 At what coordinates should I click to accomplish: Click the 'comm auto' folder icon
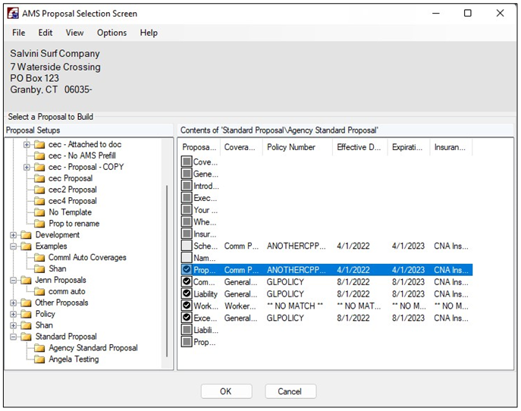click(x=39, y=291)
